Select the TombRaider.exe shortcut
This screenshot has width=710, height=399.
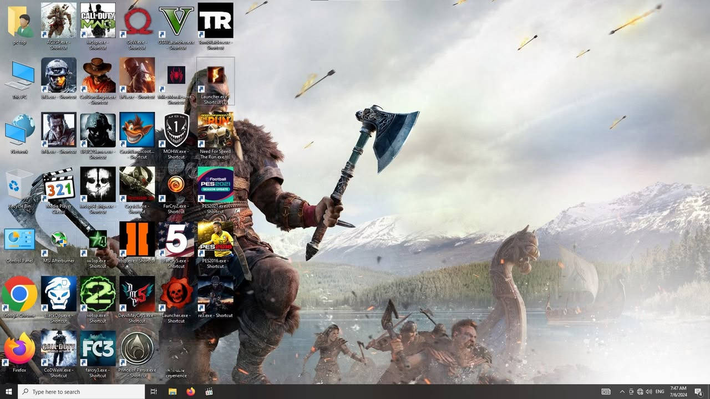click(x=215, y=26)
